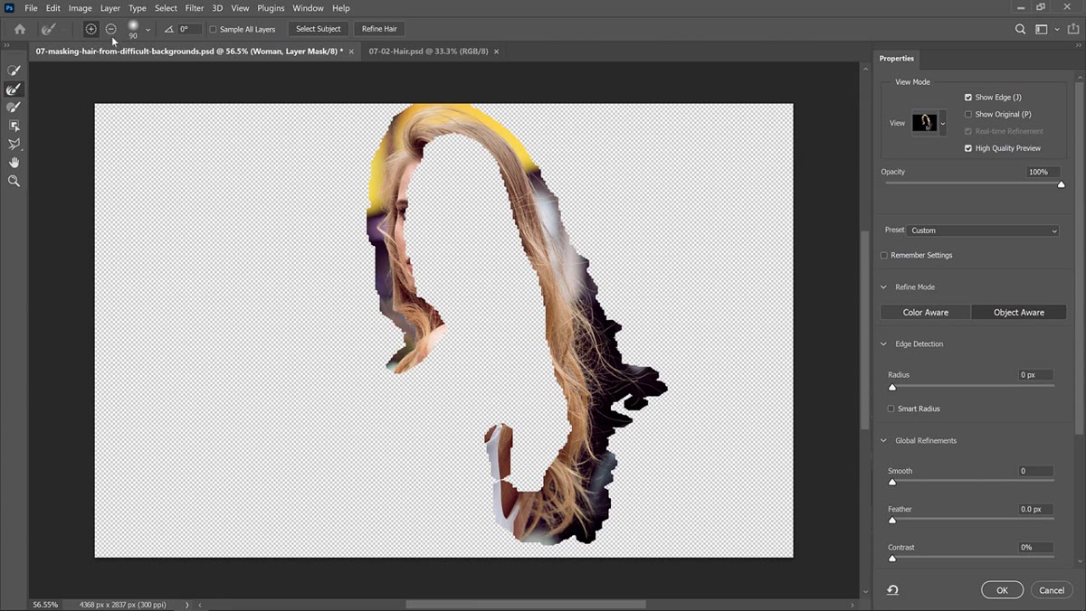Screen dimensions: 1086x611
Task: Click the Radius value field
Action: click(x=1035, y=374)
